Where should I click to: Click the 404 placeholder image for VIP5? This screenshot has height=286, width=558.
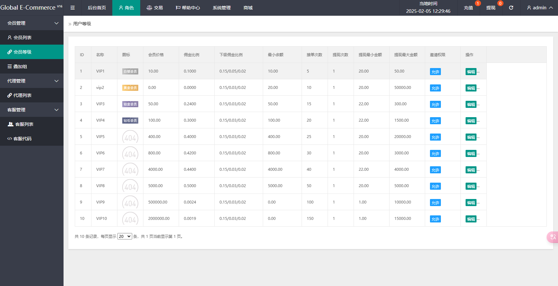(x=130, y=137)
